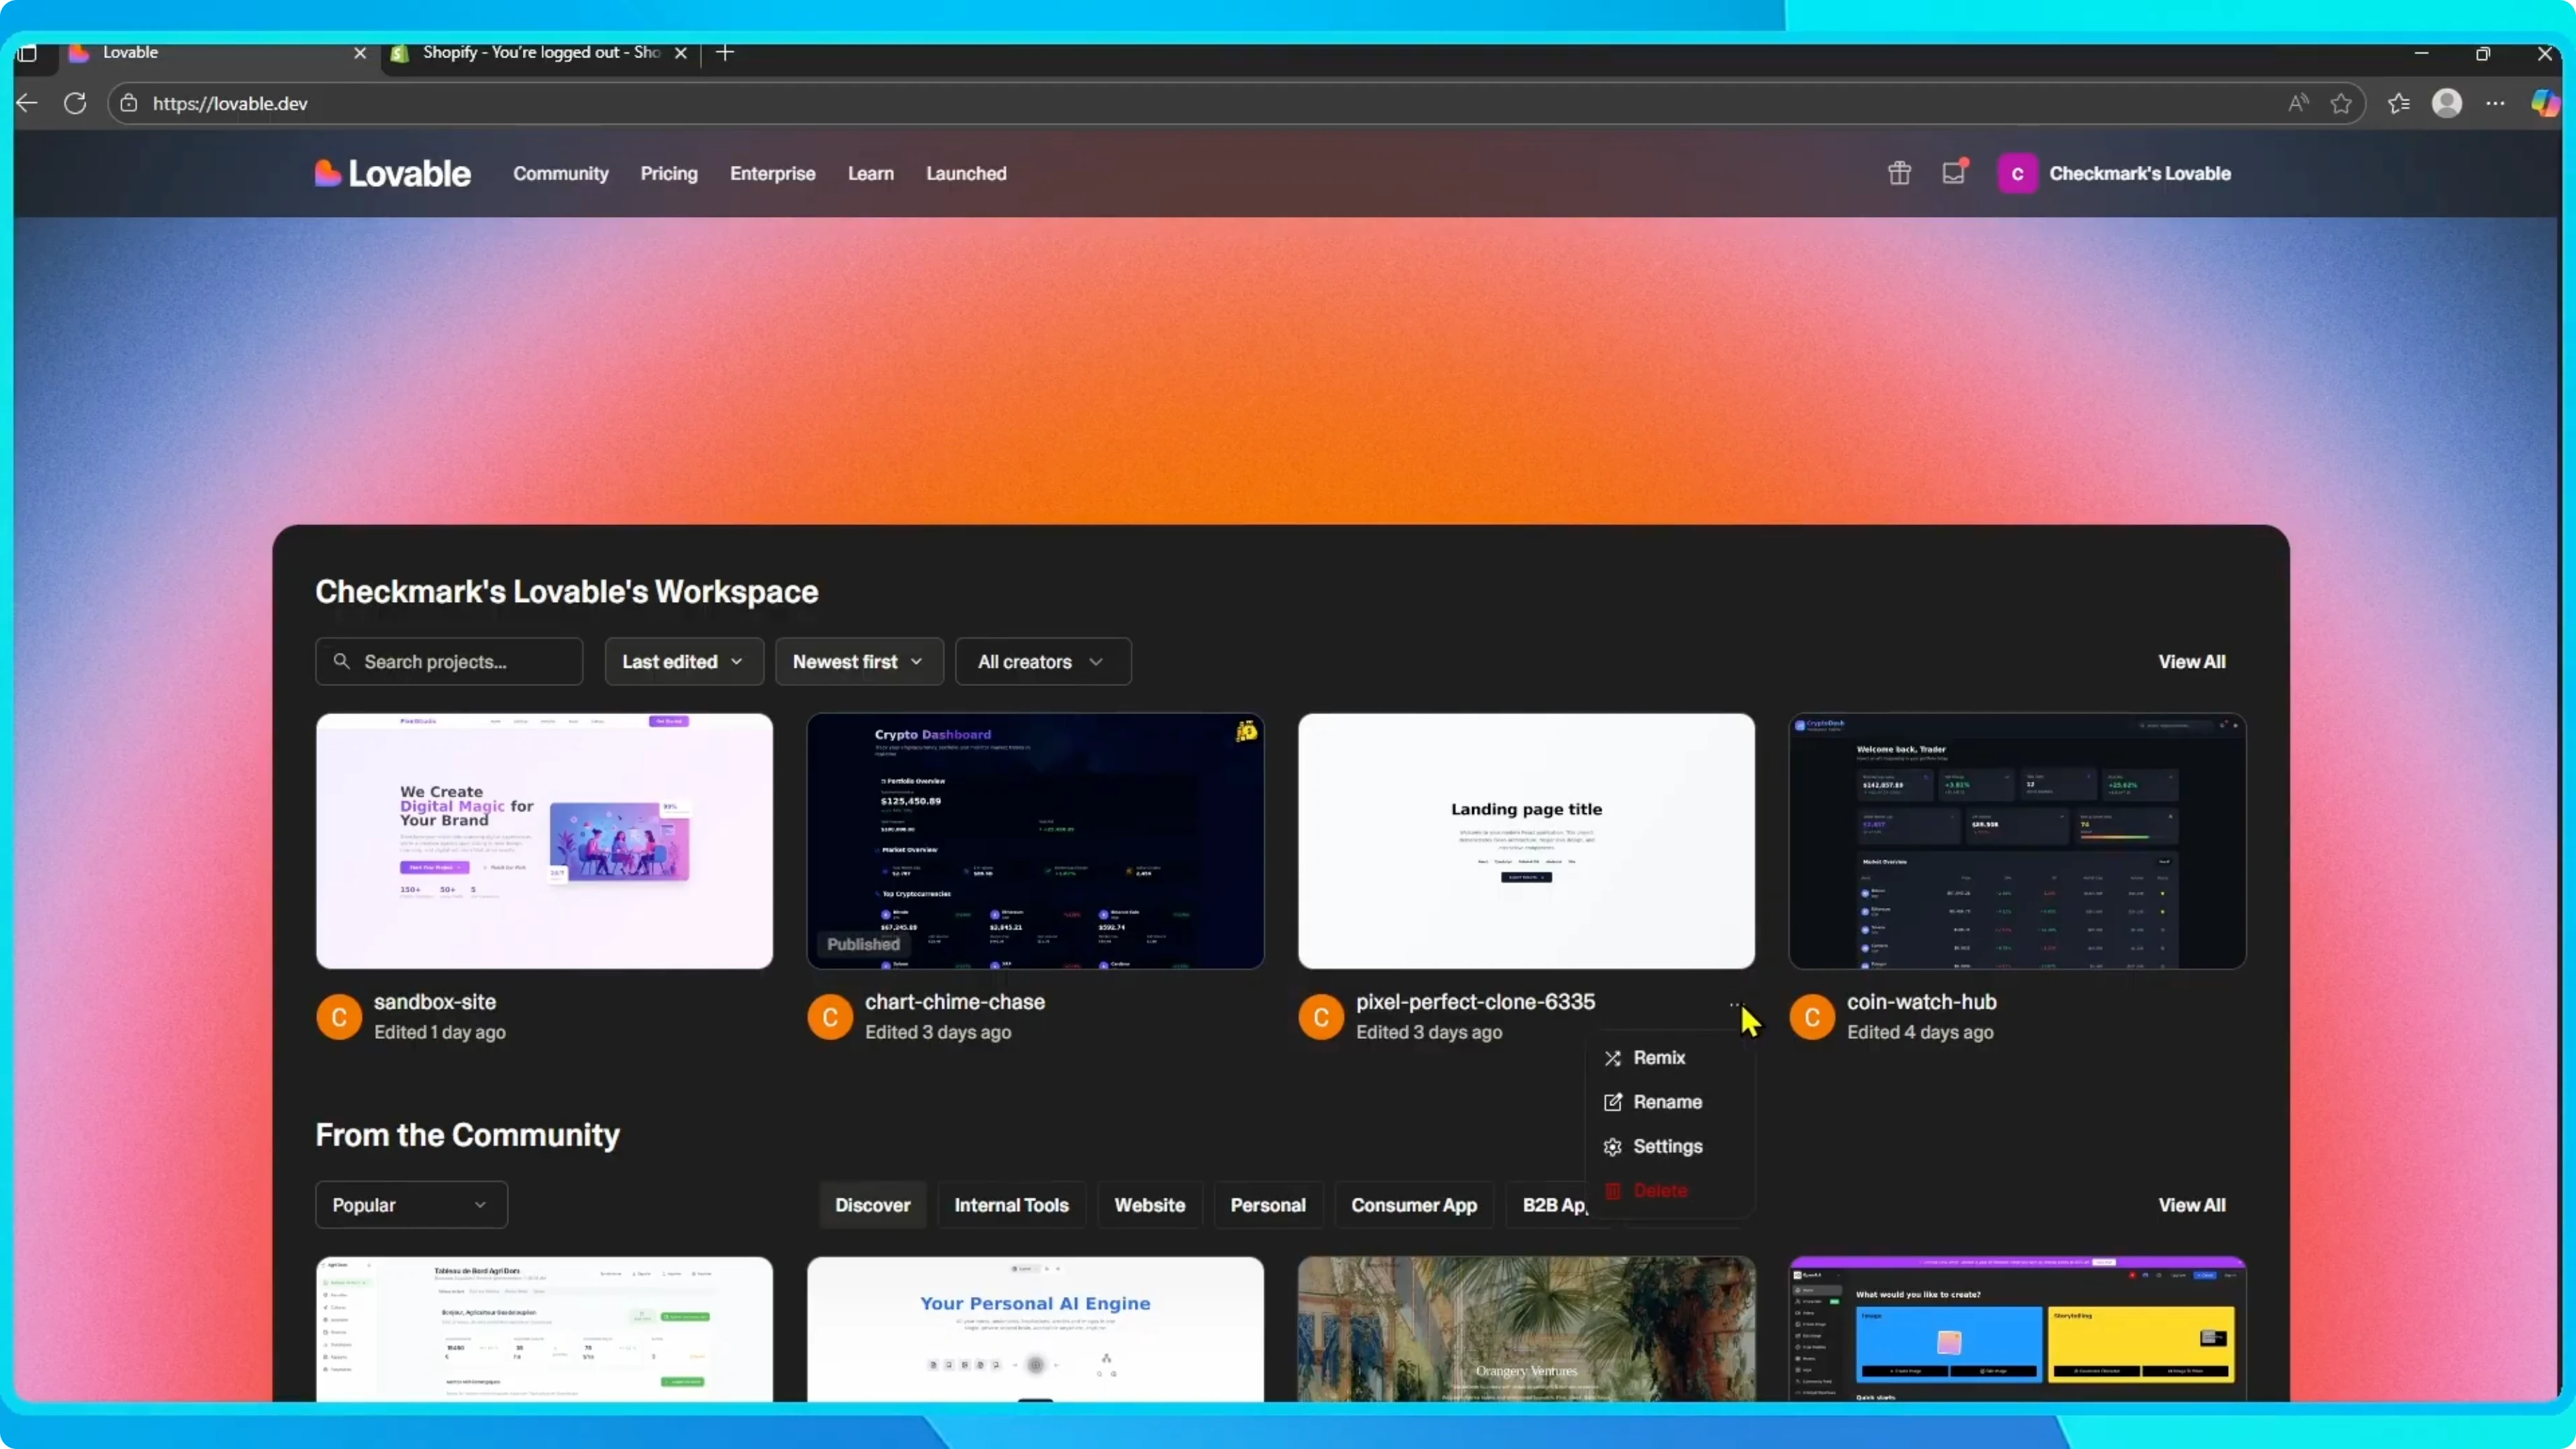Click View All for workspace projects

tap(2192, 662)
